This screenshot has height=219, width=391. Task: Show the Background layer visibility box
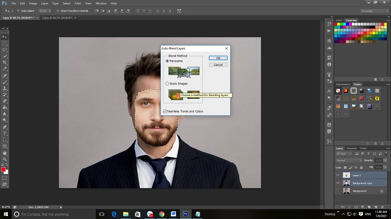tap(338, 191)
